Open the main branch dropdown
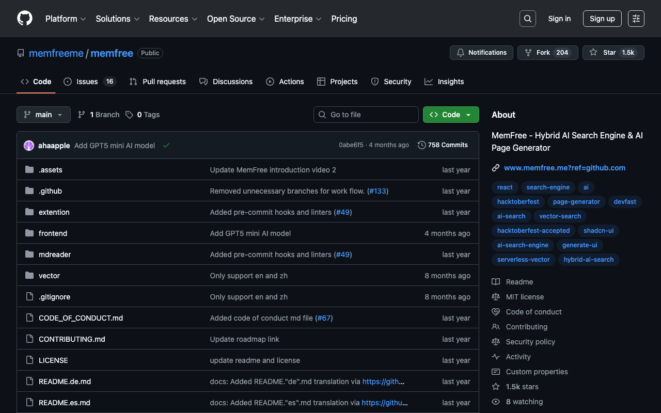This screenshot has height=413, width=661. click(x=43, y=115)
